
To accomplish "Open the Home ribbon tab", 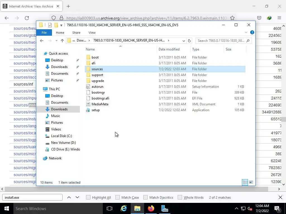I will (60, 33).
